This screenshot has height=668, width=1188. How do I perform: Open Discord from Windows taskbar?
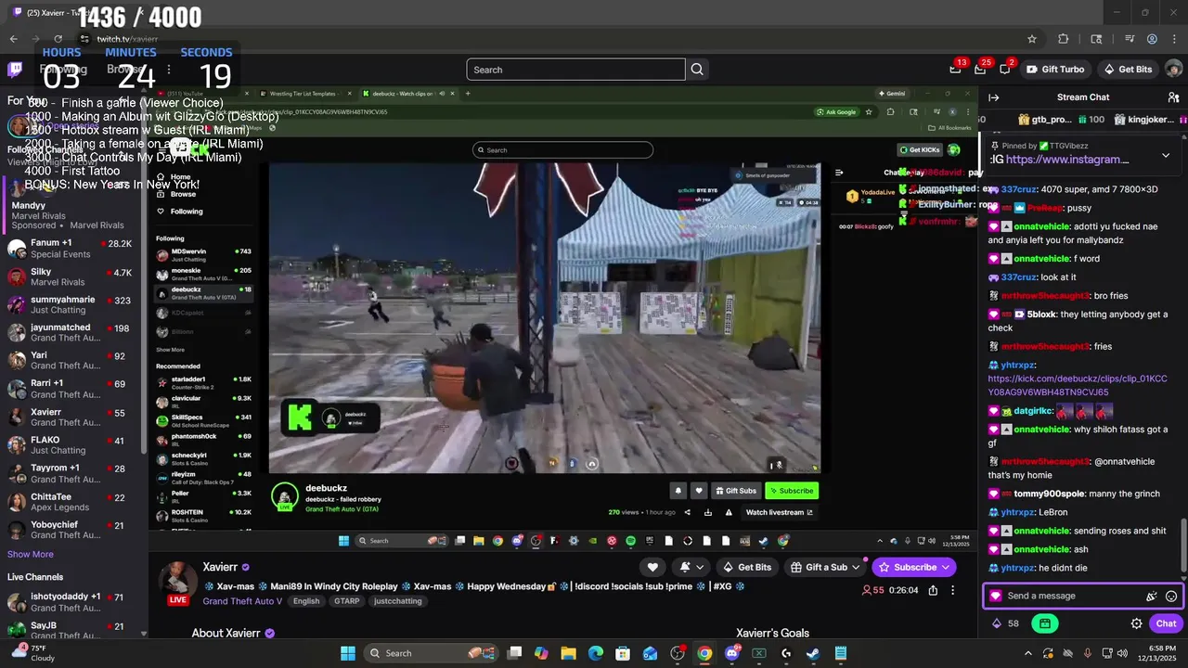732,653
